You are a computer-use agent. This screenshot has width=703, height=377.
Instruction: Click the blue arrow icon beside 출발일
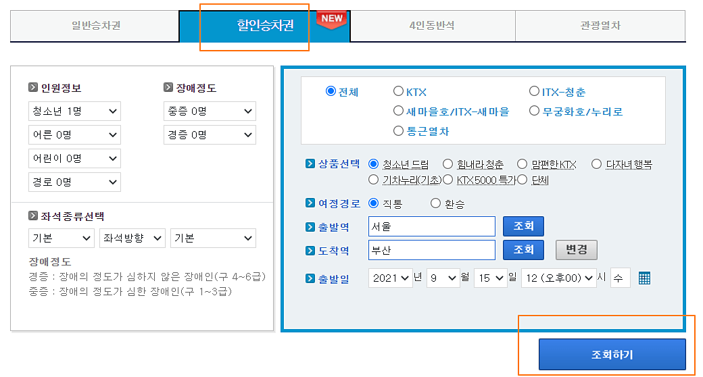click(310, 278)
